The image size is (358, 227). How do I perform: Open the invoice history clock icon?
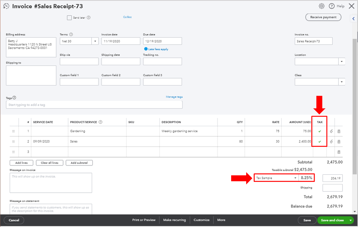tap(6, 6)
